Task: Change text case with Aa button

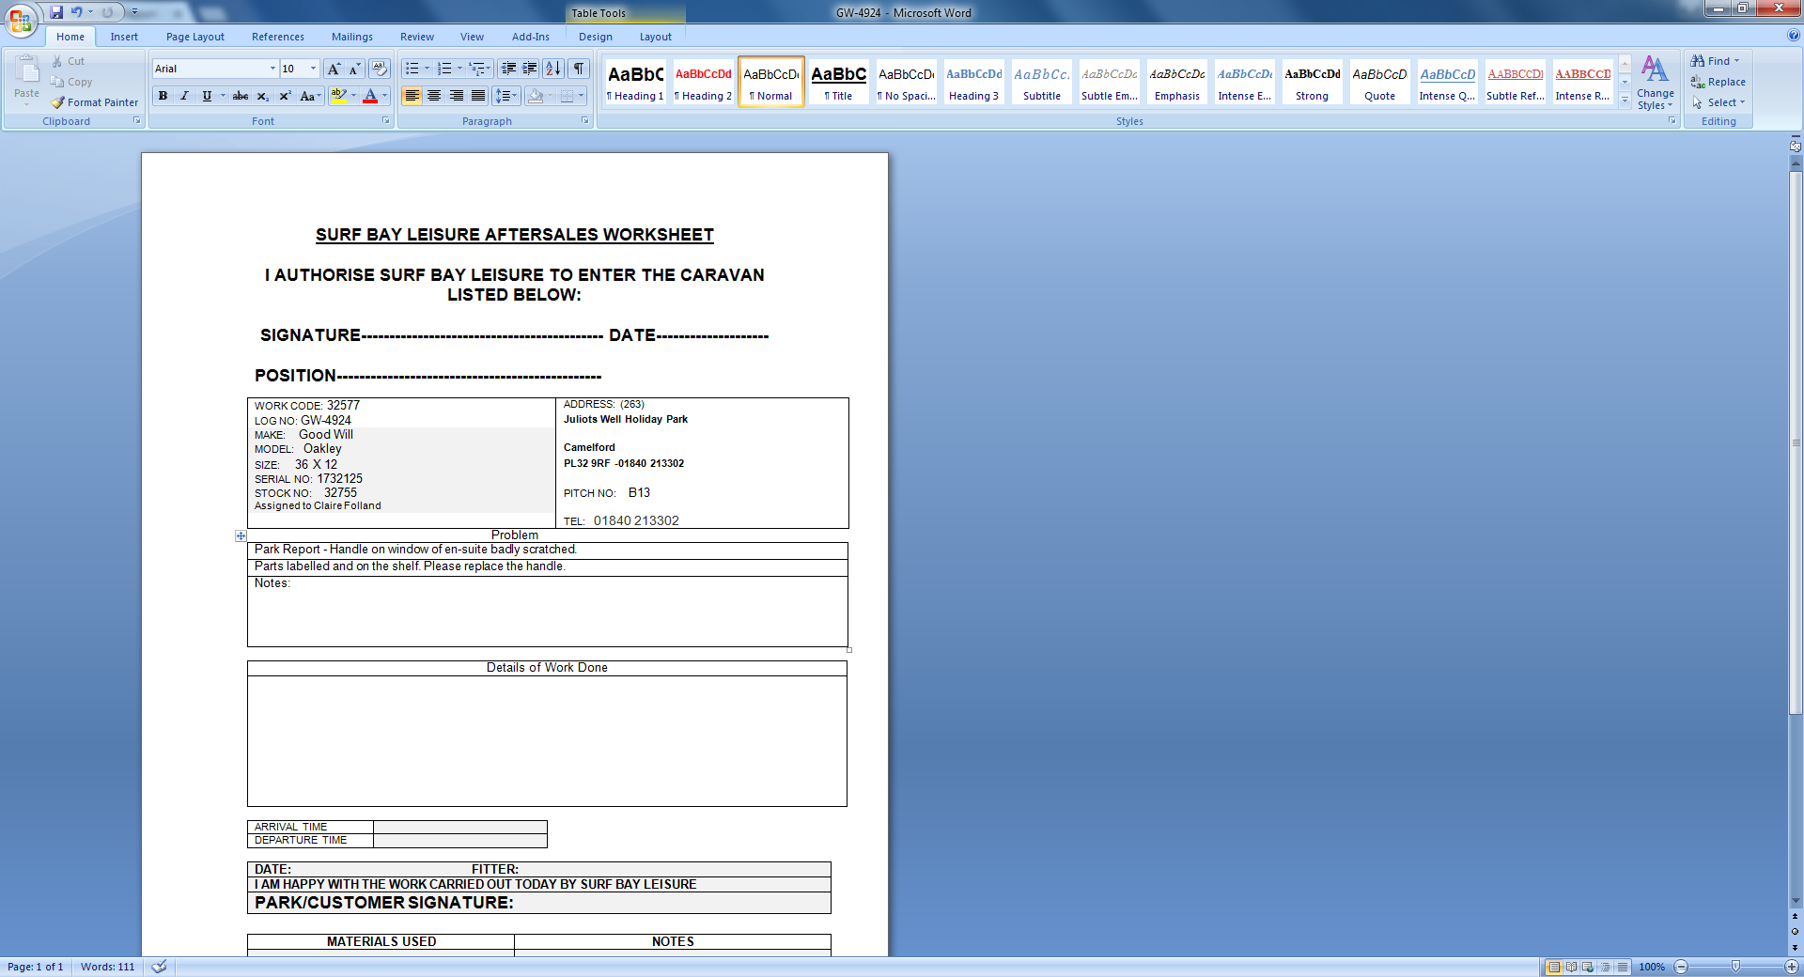Action: (x=309, y=96)
